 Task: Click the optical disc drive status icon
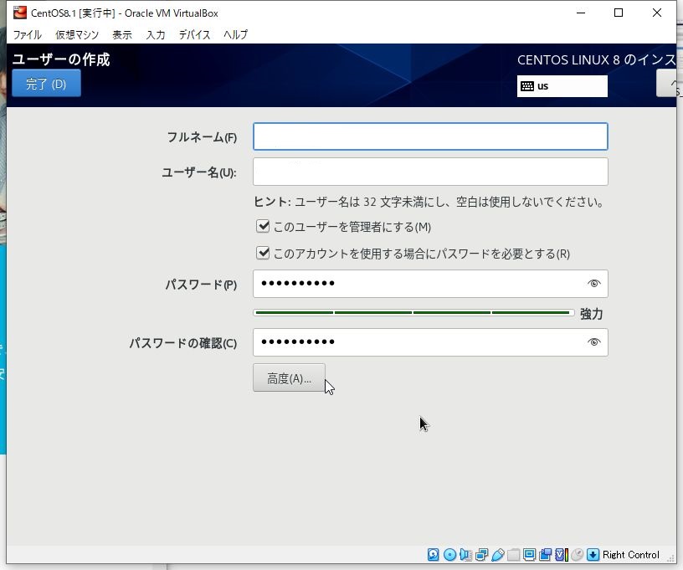click(x=449, y=554)
